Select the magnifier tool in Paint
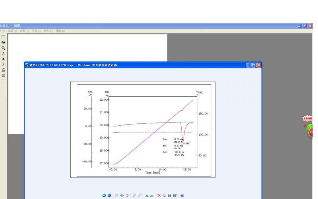Image resolution: width=318 pixels, height=199 pixels. pos(3,48)
